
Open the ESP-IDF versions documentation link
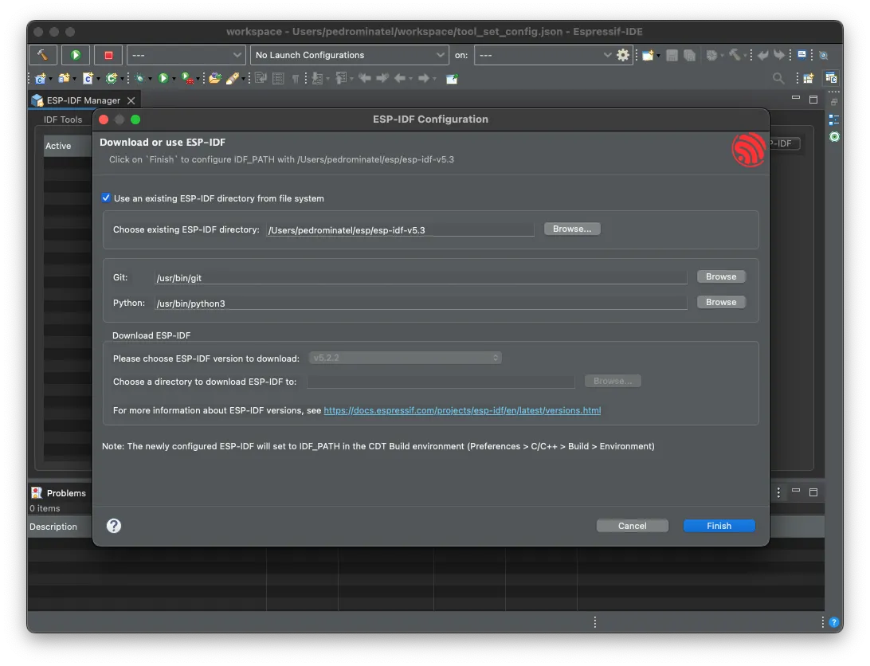[x=462, y=411]
